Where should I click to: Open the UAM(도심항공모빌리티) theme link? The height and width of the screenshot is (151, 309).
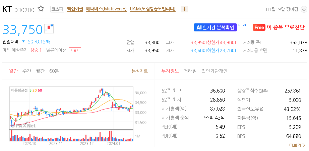pyautogui.click(x=153, y=9)
